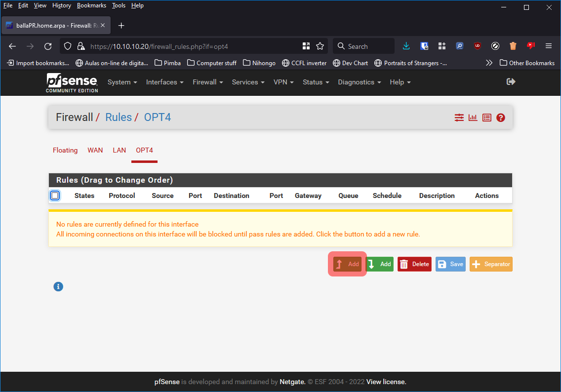Click the View license link
Viewport: 561px width, 392px height.
click(386, 382)
